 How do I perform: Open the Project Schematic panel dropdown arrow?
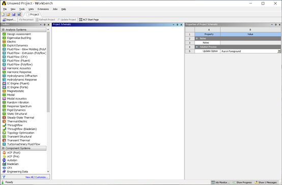click(174, 24)
